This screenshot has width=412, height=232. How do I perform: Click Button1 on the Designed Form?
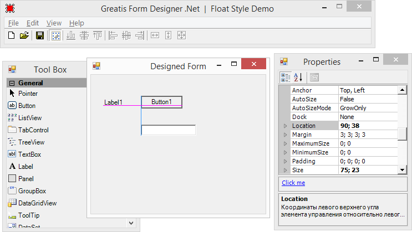(x=161, y=102)
